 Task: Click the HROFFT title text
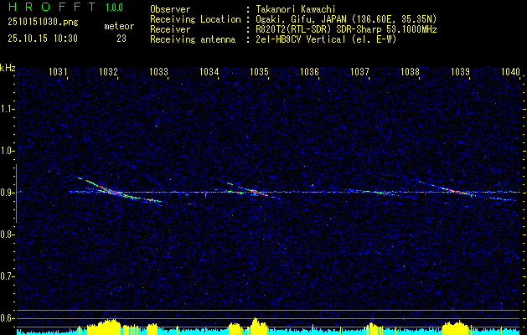tap(51, 7)
